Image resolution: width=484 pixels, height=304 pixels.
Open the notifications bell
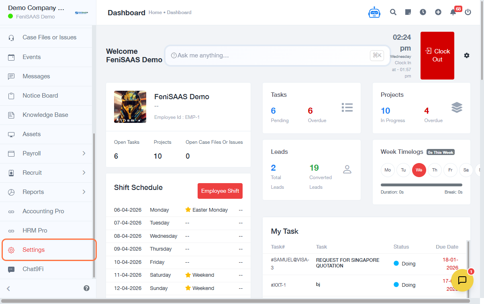453,12
